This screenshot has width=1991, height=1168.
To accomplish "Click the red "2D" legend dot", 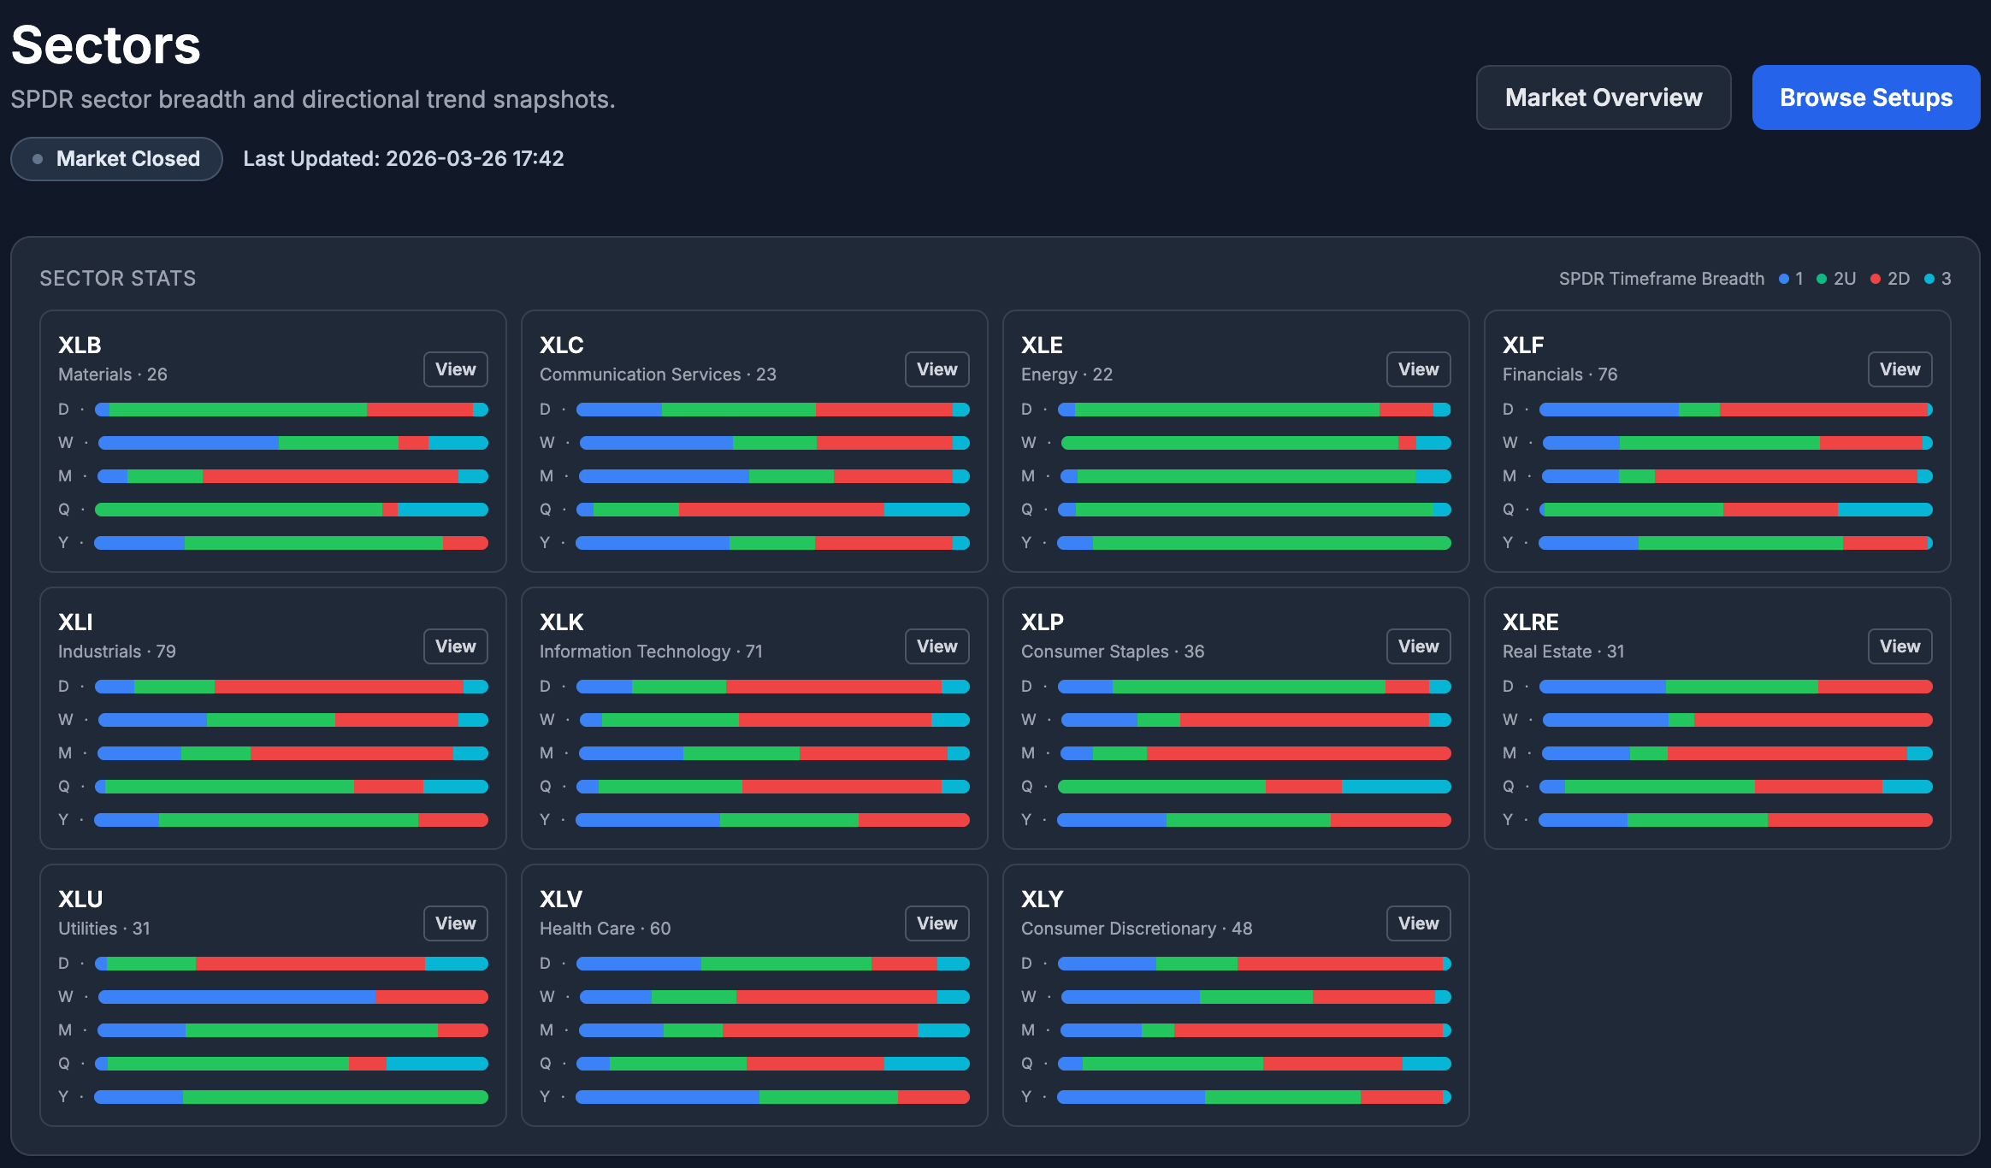I will click(x=1876, y=279).
